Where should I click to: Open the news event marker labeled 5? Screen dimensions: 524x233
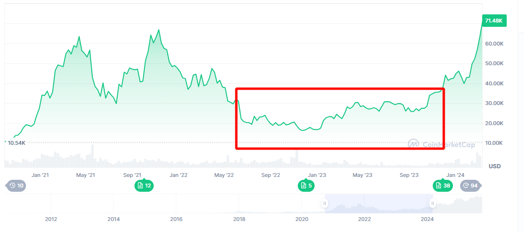(305, 186)
